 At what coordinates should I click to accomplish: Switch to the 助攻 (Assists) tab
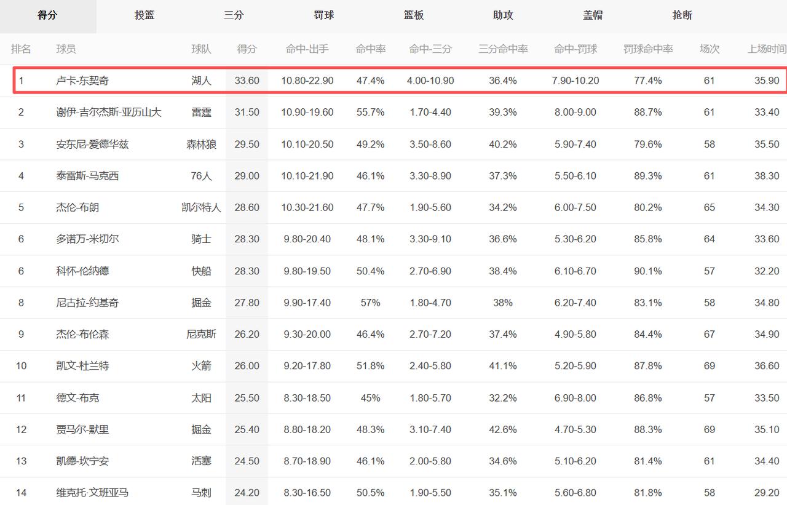coord(502,16)
